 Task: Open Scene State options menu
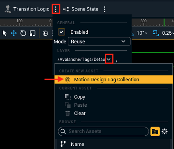click(105, 9)
